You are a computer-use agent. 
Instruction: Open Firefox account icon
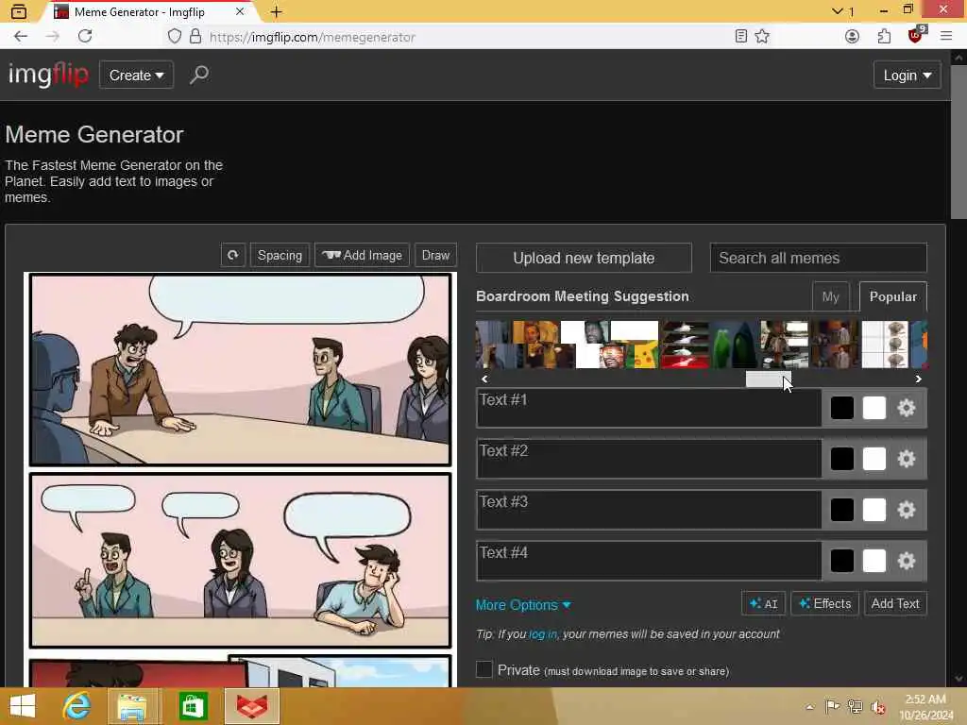(852, 37)
